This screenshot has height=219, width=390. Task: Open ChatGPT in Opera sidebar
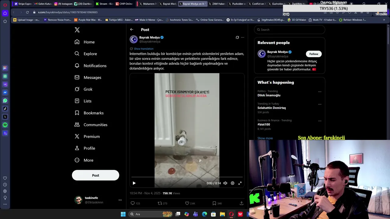(x=5, y=76)
